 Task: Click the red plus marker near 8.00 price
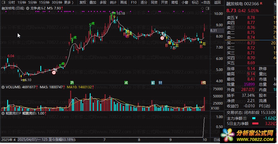162,38
